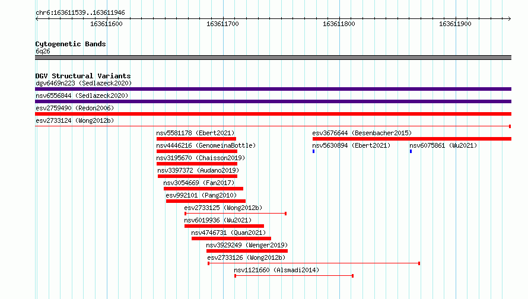This screenshot has height=299, width=528.
Task: Click the right arrowhead of the ruler
Action: click(x=509, y=18)
